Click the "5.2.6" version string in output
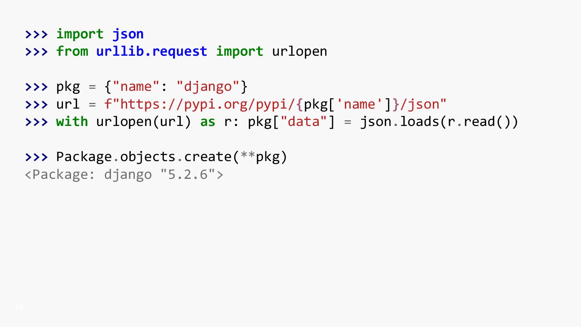Screen dimensions: 581x327 click(x=188, y=175)
